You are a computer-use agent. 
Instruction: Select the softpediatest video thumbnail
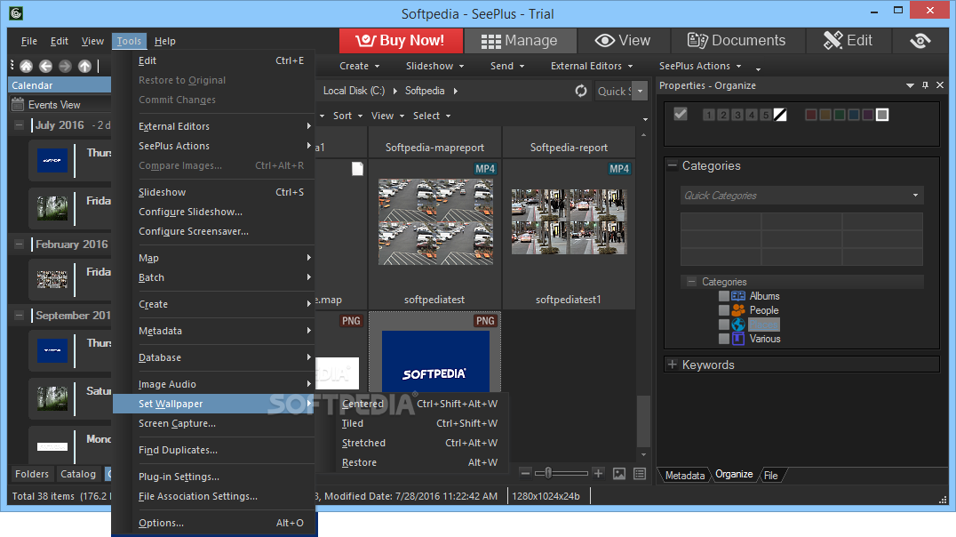pos(435,221)
